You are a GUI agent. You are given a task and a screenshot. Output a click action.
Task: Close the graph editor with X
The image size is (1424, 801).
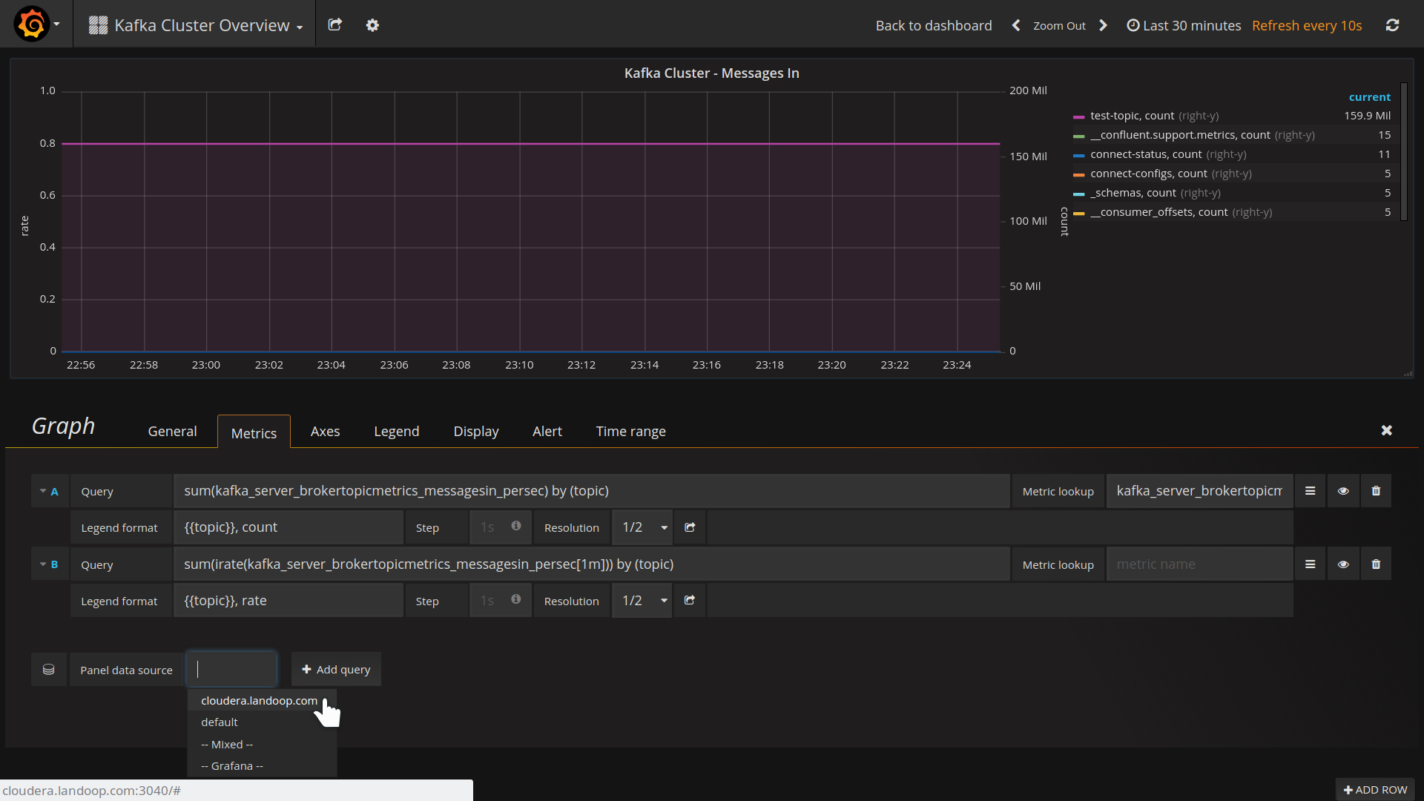pyautogui.click(x=1386, y=430)
